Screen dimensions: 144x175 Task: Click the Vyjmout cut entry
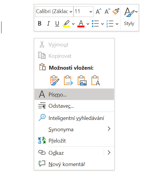74,45
